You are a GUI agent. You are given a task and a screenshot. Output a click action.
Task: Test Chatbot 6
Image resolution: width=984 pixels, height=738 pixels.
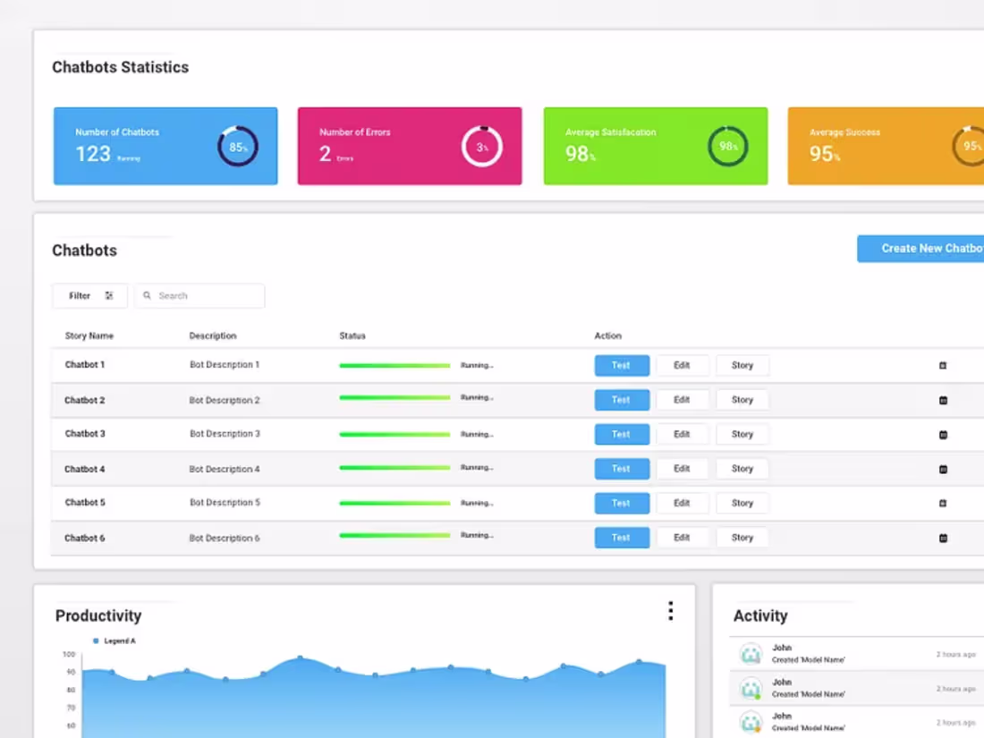tap(622, 538)
